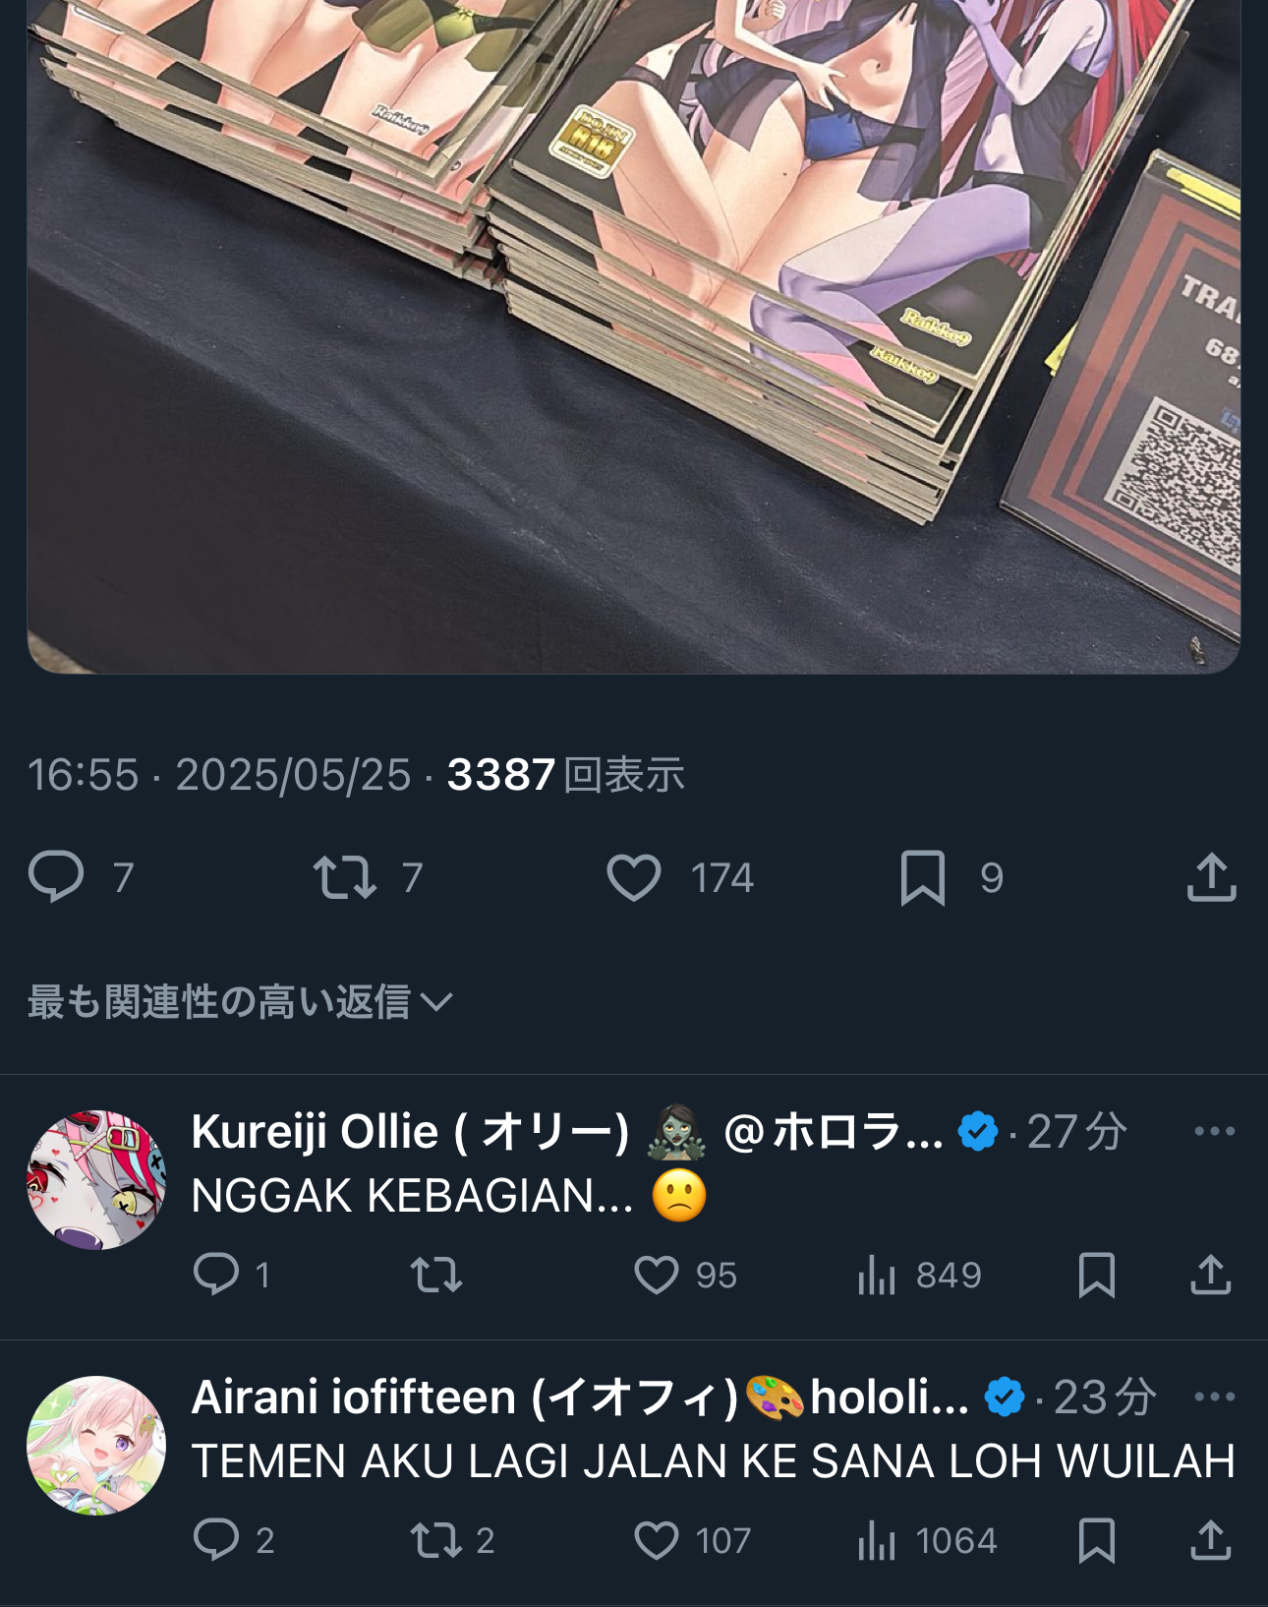
Task: Share the main post via upload icon
Action: [1211, 876]
